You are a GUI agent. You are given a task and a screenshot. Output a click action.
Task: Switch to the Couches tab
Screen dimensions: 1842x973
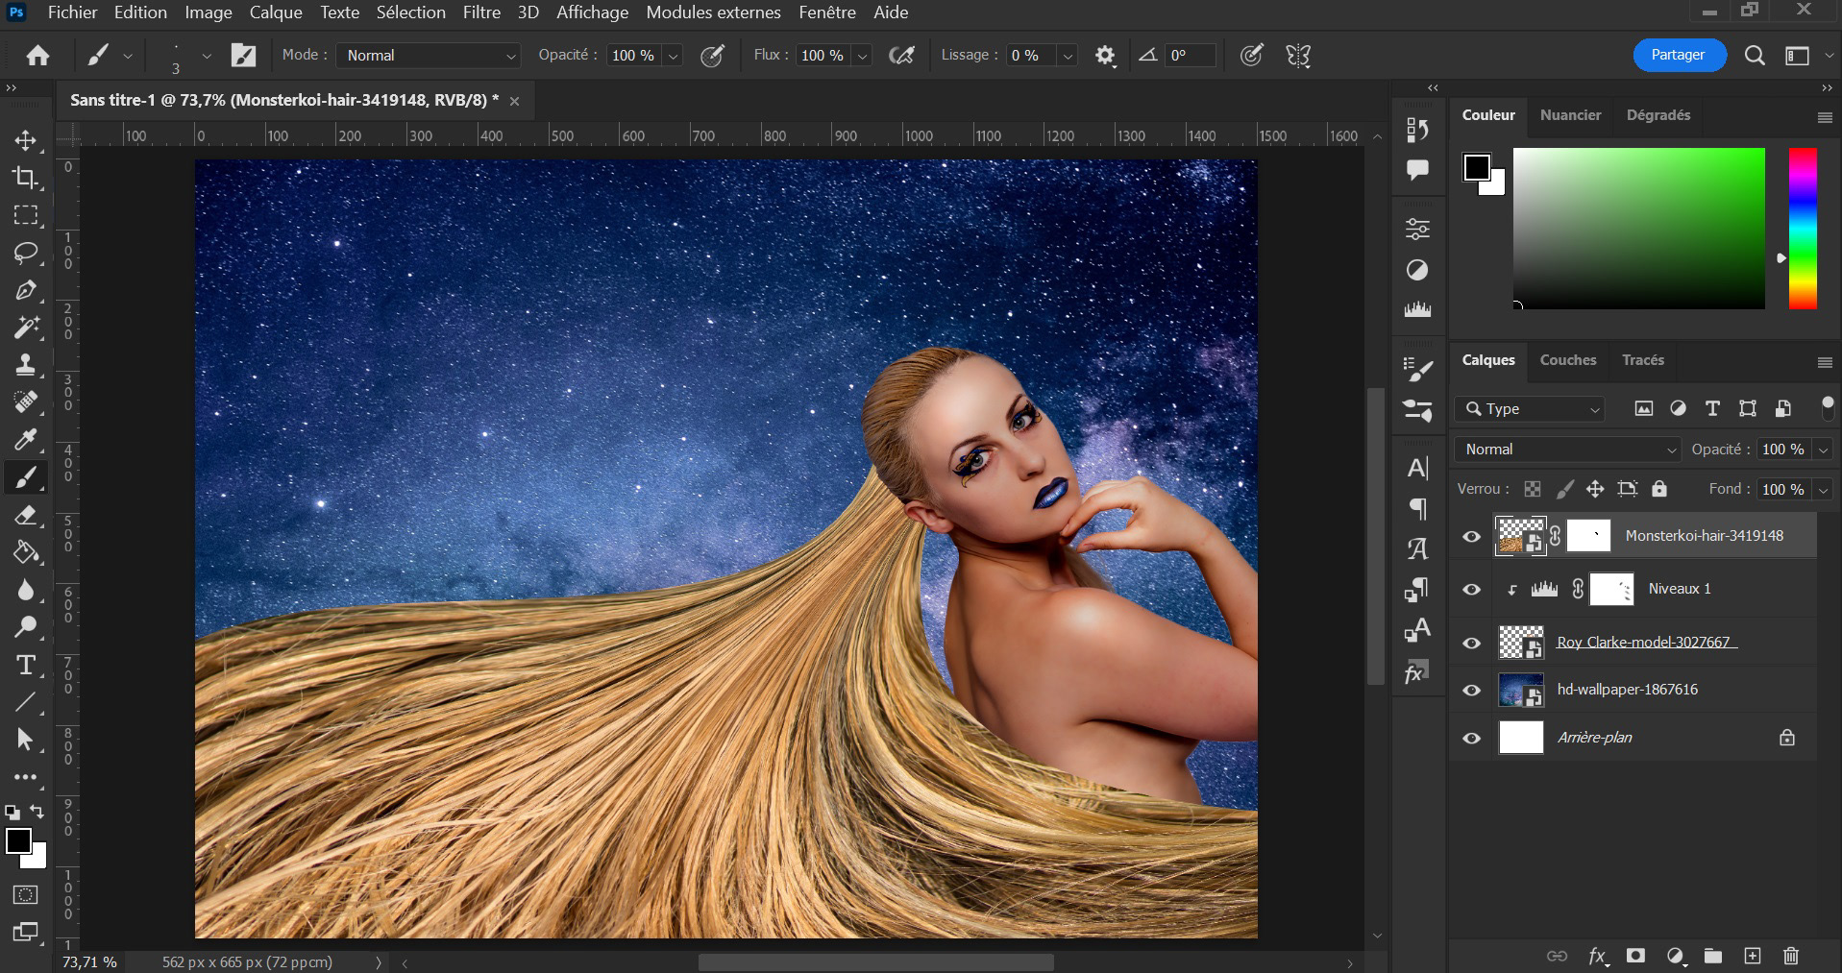pos(1568,360)
